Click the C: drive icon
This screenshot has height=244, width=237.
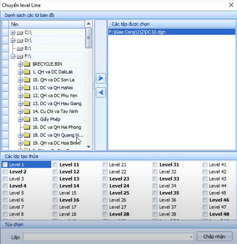pos(20,32)
